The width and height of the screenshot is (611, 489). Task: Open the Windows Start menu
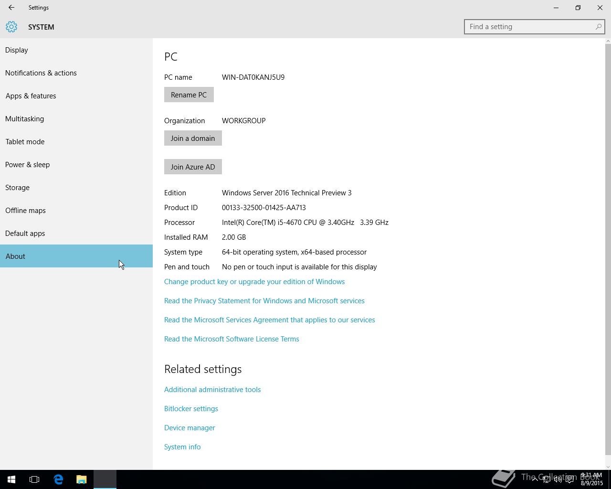[11, 479]
